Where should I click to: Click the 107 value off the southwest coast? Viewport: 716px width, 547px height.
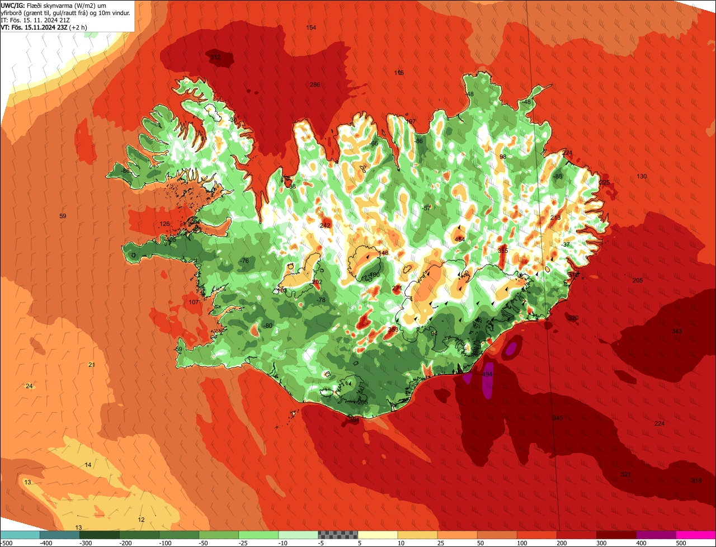tap(194, 302)
